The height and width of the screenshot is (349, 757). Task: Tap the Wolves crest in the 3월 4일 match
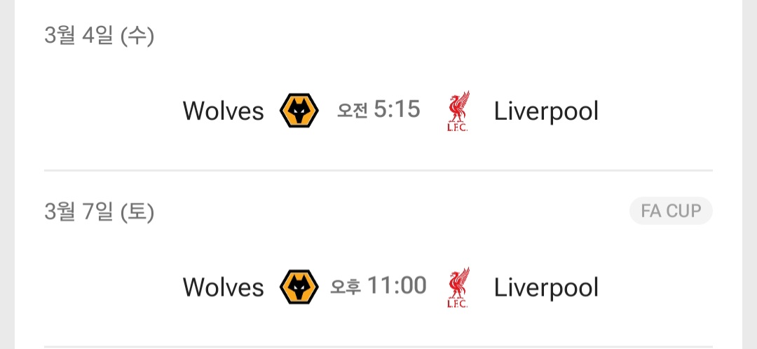pyautogui.click(x=299, y=111)
